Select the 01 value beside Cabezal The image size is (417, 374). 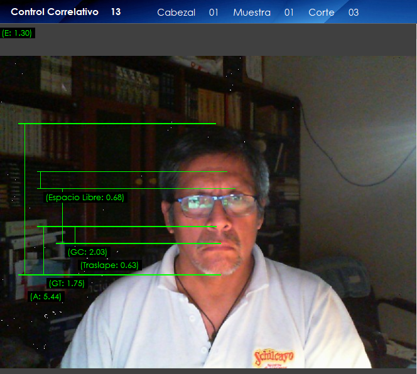214,13
